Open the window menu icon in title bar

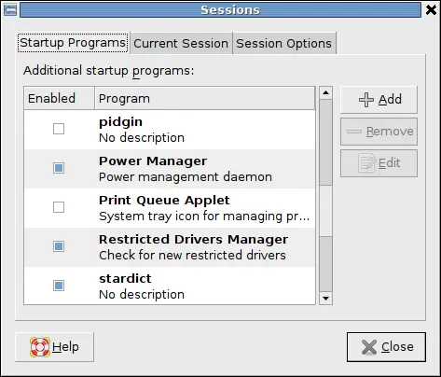point(10,10)
